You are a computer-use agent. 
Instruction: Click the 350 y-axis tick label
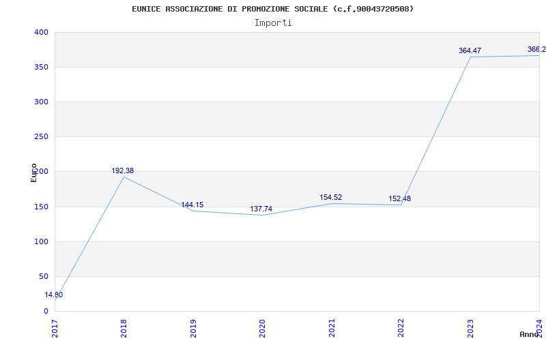(41, 67)
